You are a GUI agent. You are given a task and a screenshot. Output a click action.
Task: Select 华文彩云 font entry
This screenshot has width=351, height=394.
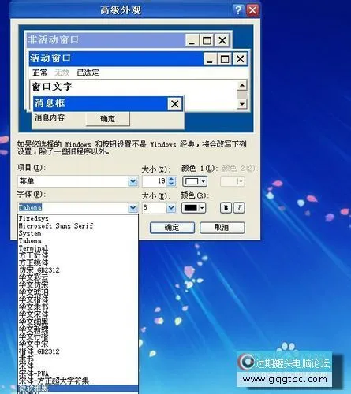(78, 277)
